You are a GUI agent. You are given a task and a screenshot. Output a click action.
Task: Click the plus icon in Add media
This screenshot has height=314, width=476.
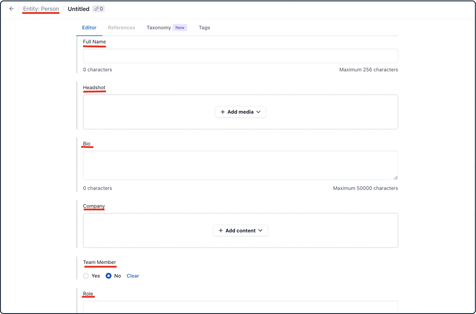pos(223,112)
